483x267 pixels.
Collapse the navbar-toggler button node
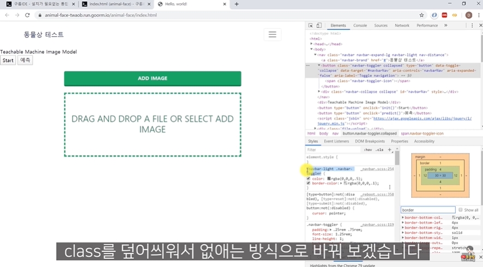pos(319,65)
